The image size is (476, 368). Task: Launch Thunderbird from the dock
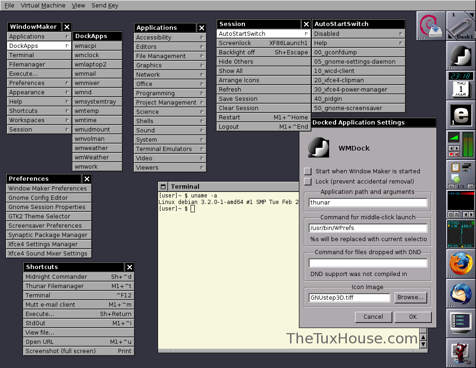(x=461, y=293)
